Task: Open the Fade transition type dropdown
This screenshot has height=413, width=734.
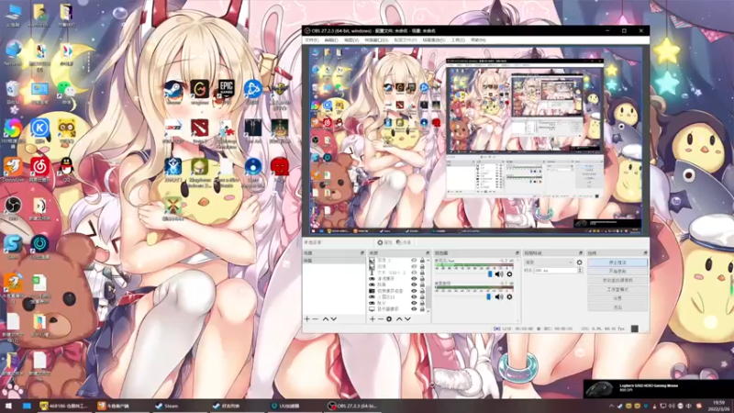Action: pos(549,262)
